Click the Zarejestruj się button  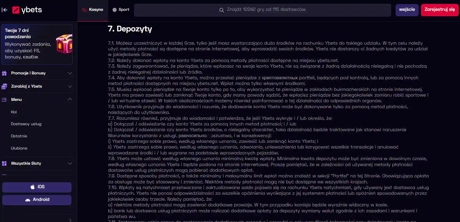coord(440,10)
